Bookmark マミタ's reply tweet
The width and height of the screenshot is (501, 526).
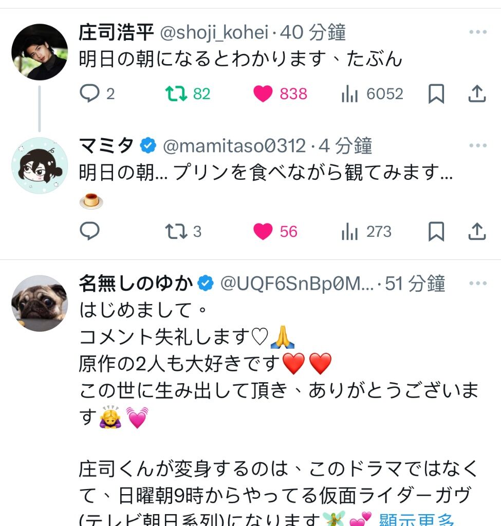[436, 232]
